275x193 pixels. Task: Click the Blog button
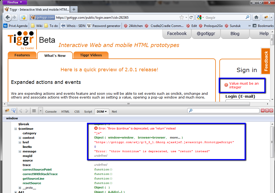235,34
